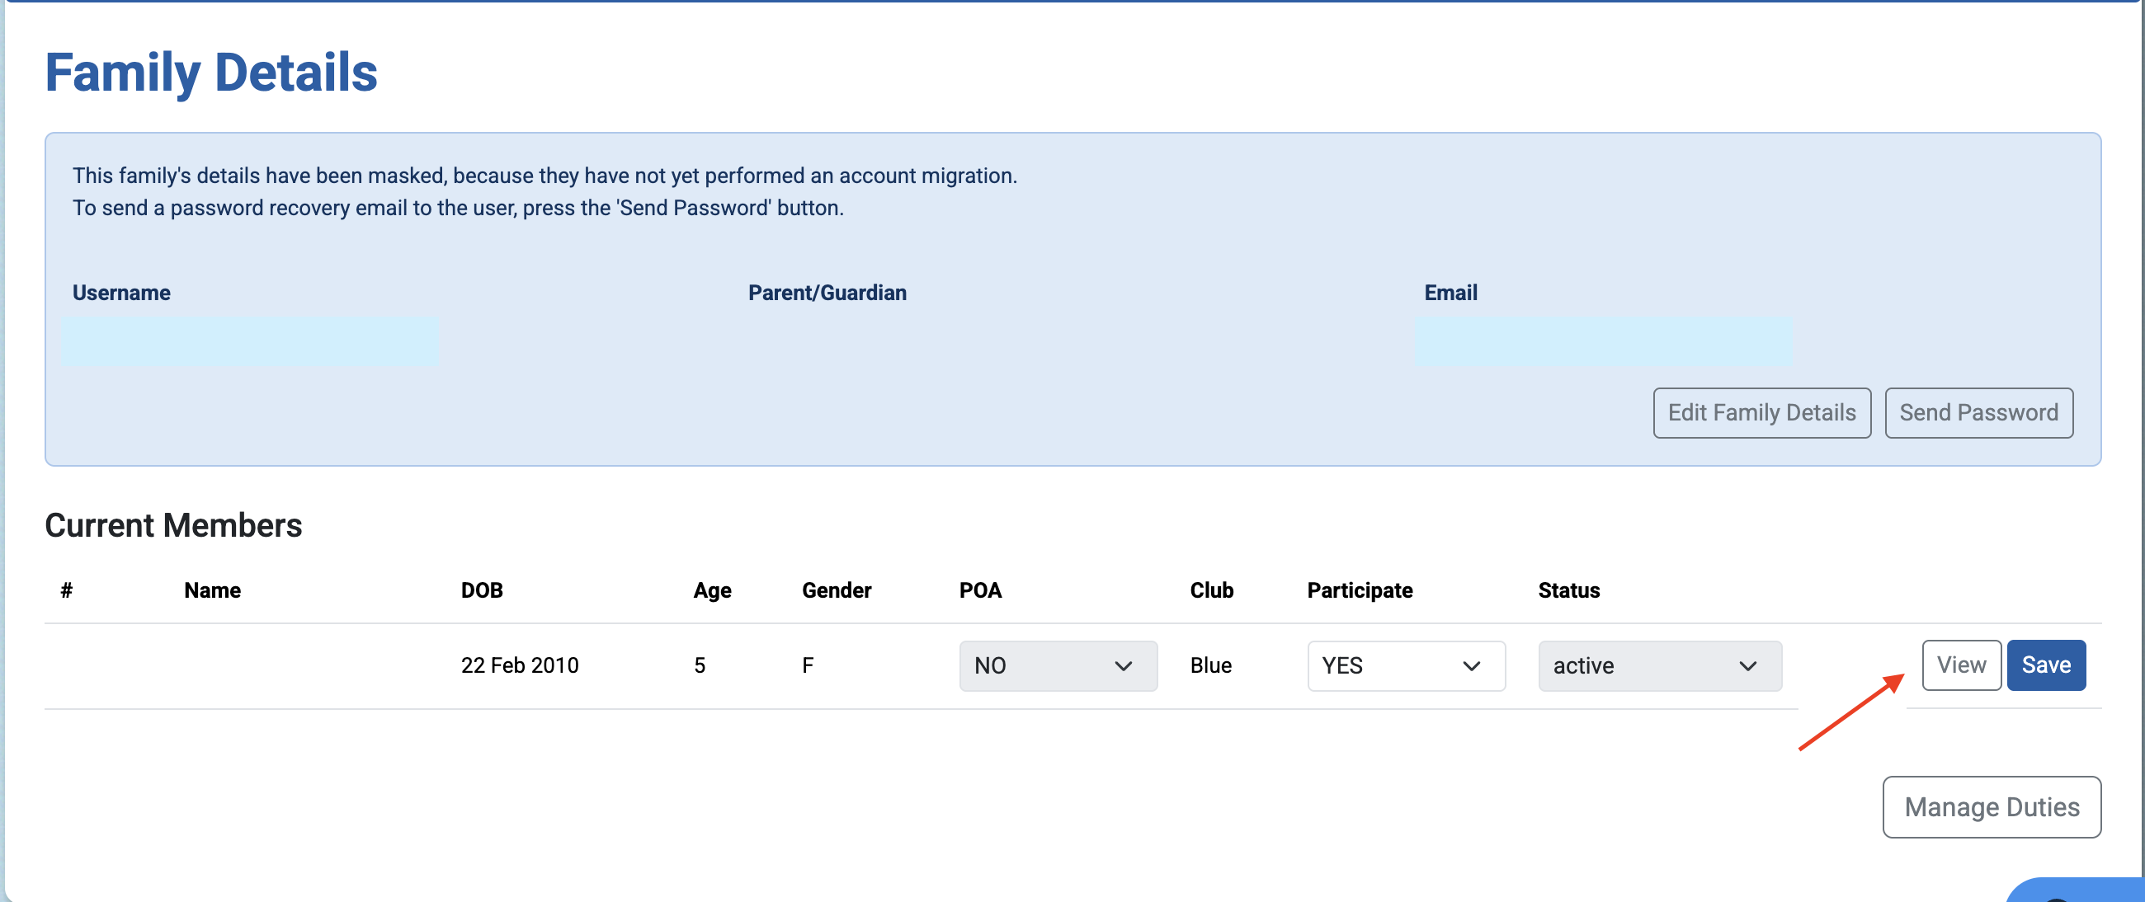Click the Edit Family Details button
Image resolution: width=2145 pixels, height=902 pixels.
pyautogui.click(x=1762, y=413)
